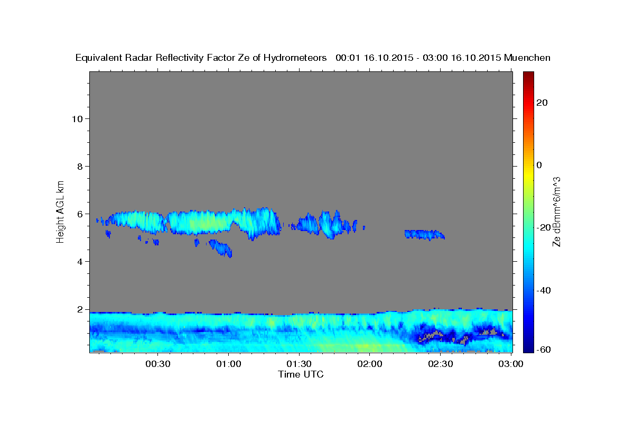Click the '03:00' time tick label
Viewport: 634px width, 423px height.
(x=511, y=364)
